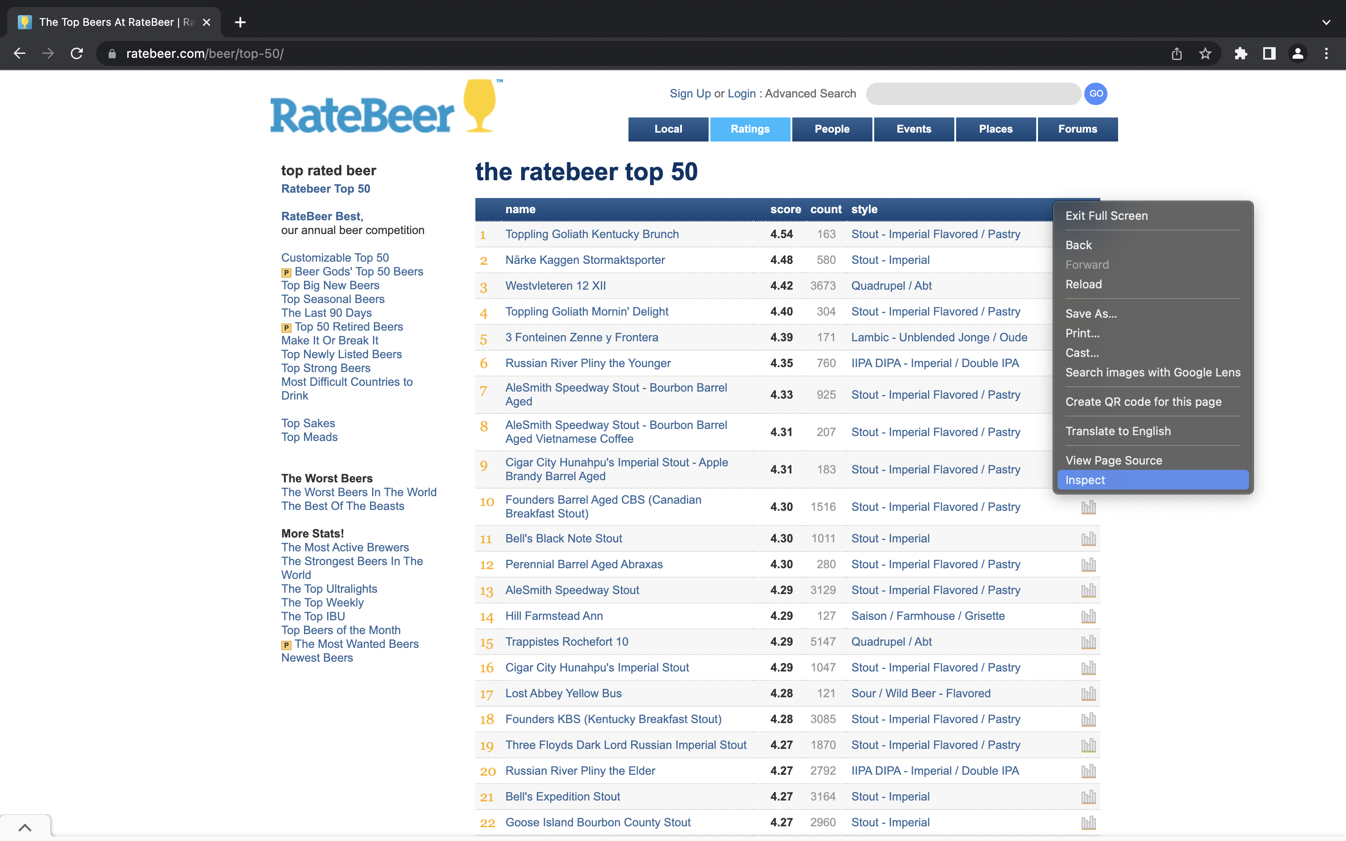Open chart icon for Founders KBS
This screenshot has width=1346, height=841.
(x=1088, y=719)
